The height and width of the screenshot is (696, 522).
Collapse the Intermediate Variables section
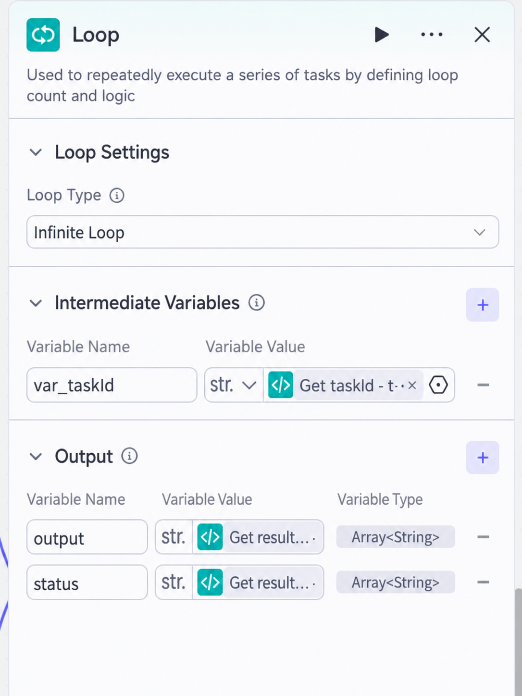click(36, 303)
